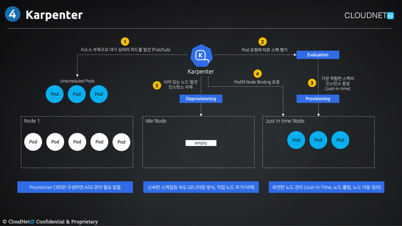Viewport: 402px width, 226px height.
Task: Click the 'Unscheduled Pods' label
Action: point(77,81)
